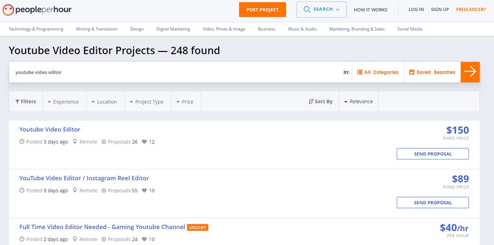Open the Experience filter dropdown
Image resolution: width=494 pixels, height=245 pixels.
click(x=64, y=102)
